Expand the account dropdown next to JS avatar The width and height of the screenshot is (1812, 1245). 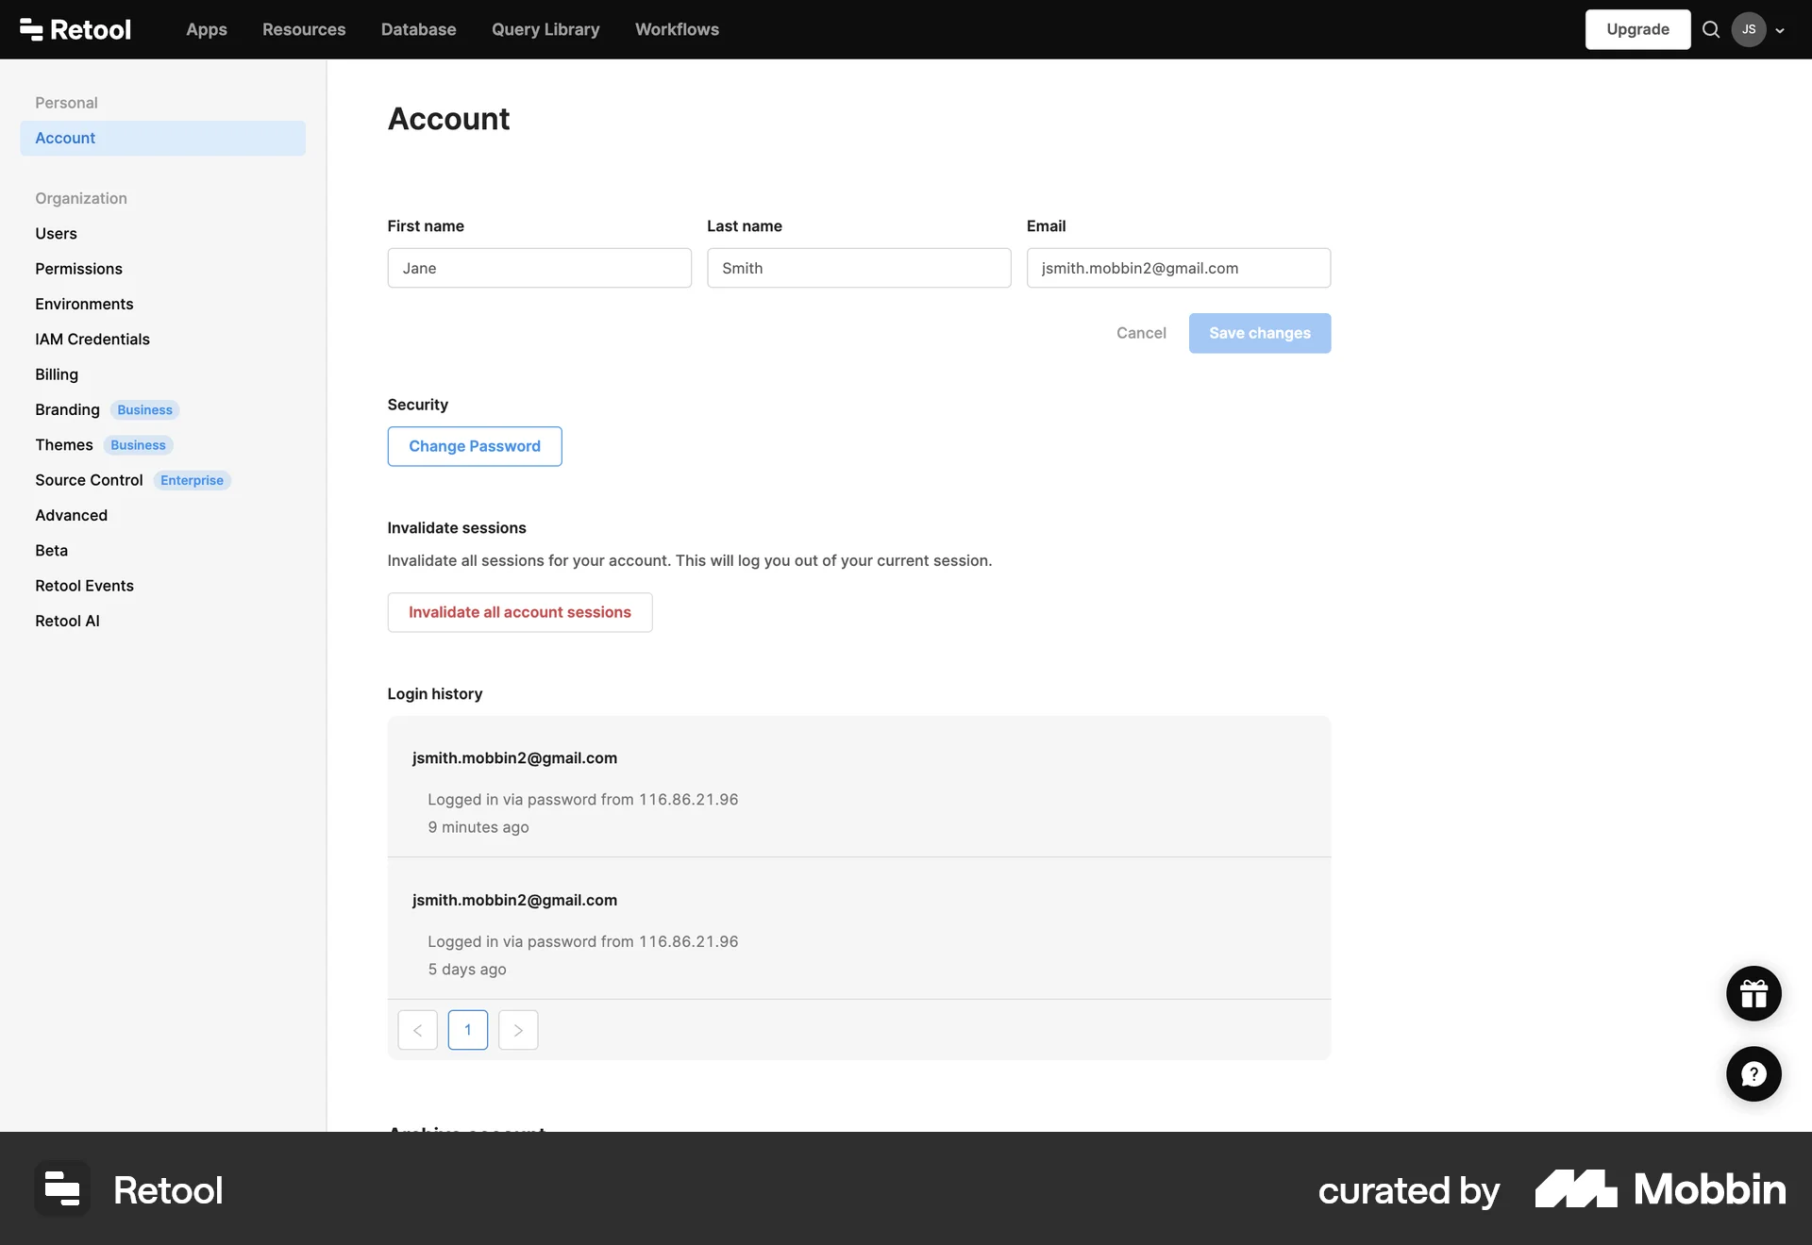click(x=1780, y=29)
